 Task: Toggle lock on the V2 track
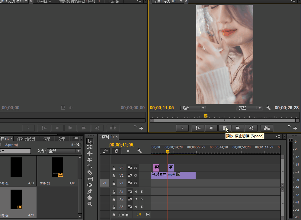click(114, 176)
